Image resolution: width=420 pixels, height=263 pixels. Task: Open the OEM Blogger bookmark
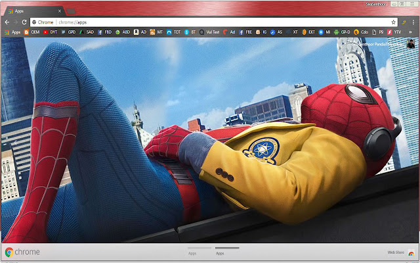(32, 32)
